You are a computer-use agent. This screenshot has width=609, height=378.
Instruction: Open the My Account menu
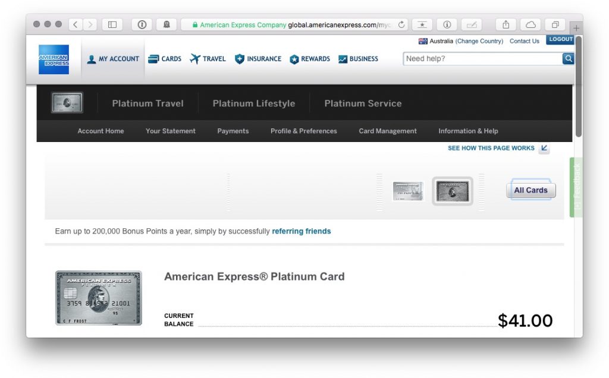[112, 59]
